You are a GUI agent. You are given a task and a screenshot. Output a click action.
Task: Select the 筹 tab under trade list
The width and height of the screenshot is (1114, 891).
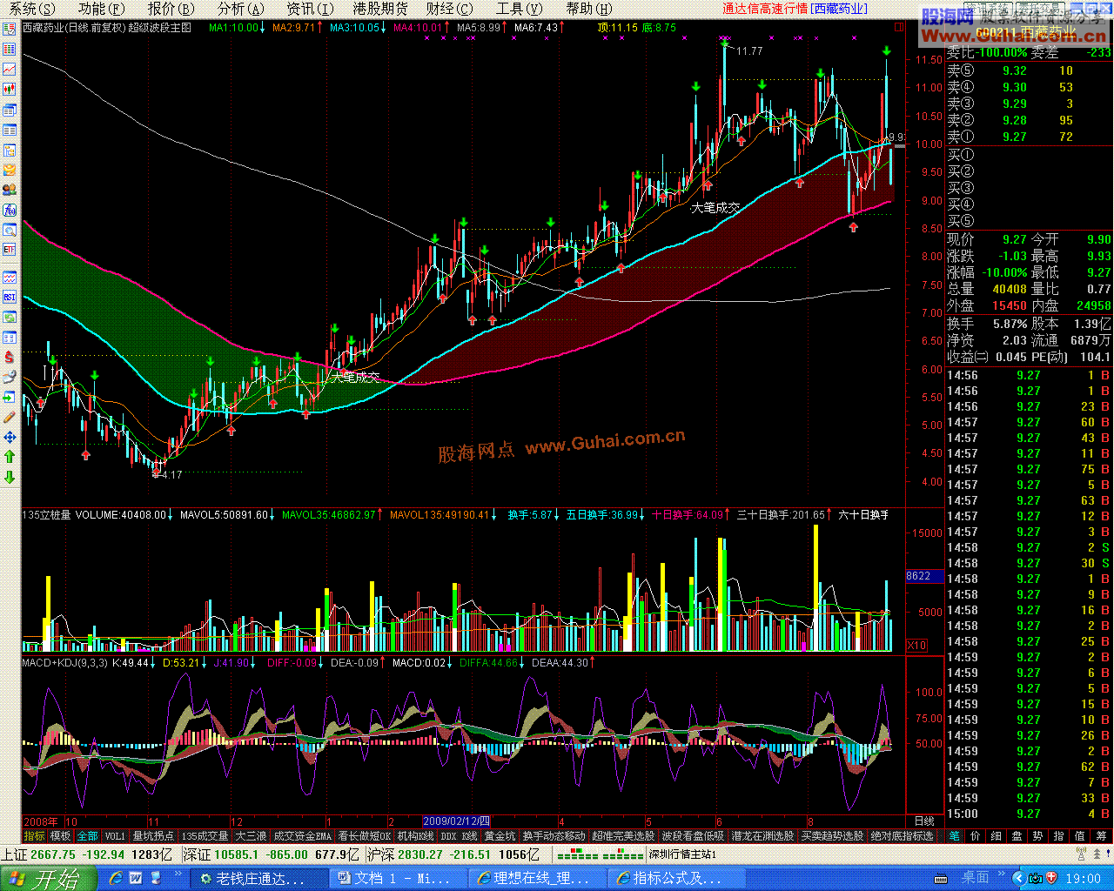tap(1102, 835)
